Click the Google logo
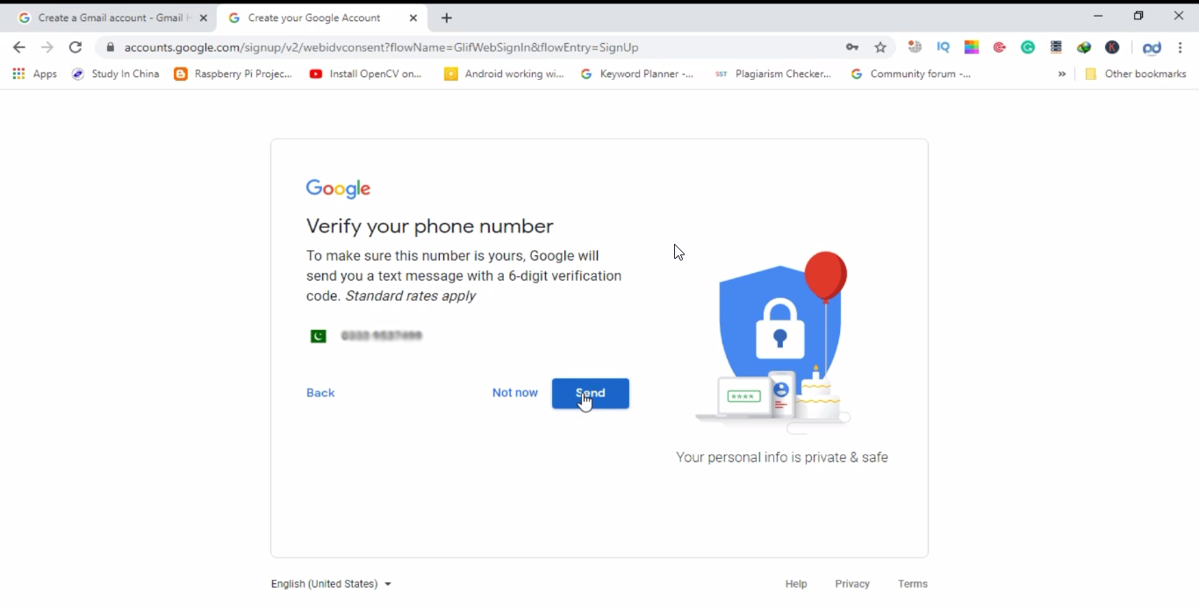This screenshot has height=607, width=1199. (338, 189)
